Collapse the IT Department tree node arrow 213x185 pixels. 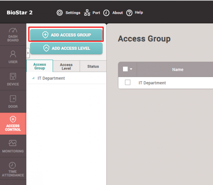(x=33, y=78)
